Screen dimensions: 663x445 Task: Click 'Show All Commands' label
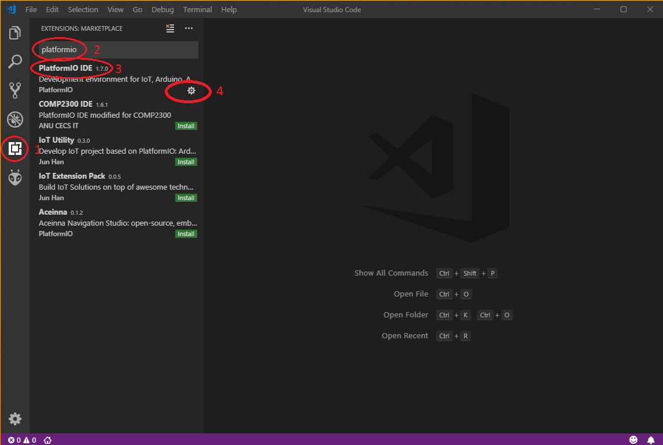point(391,273)
